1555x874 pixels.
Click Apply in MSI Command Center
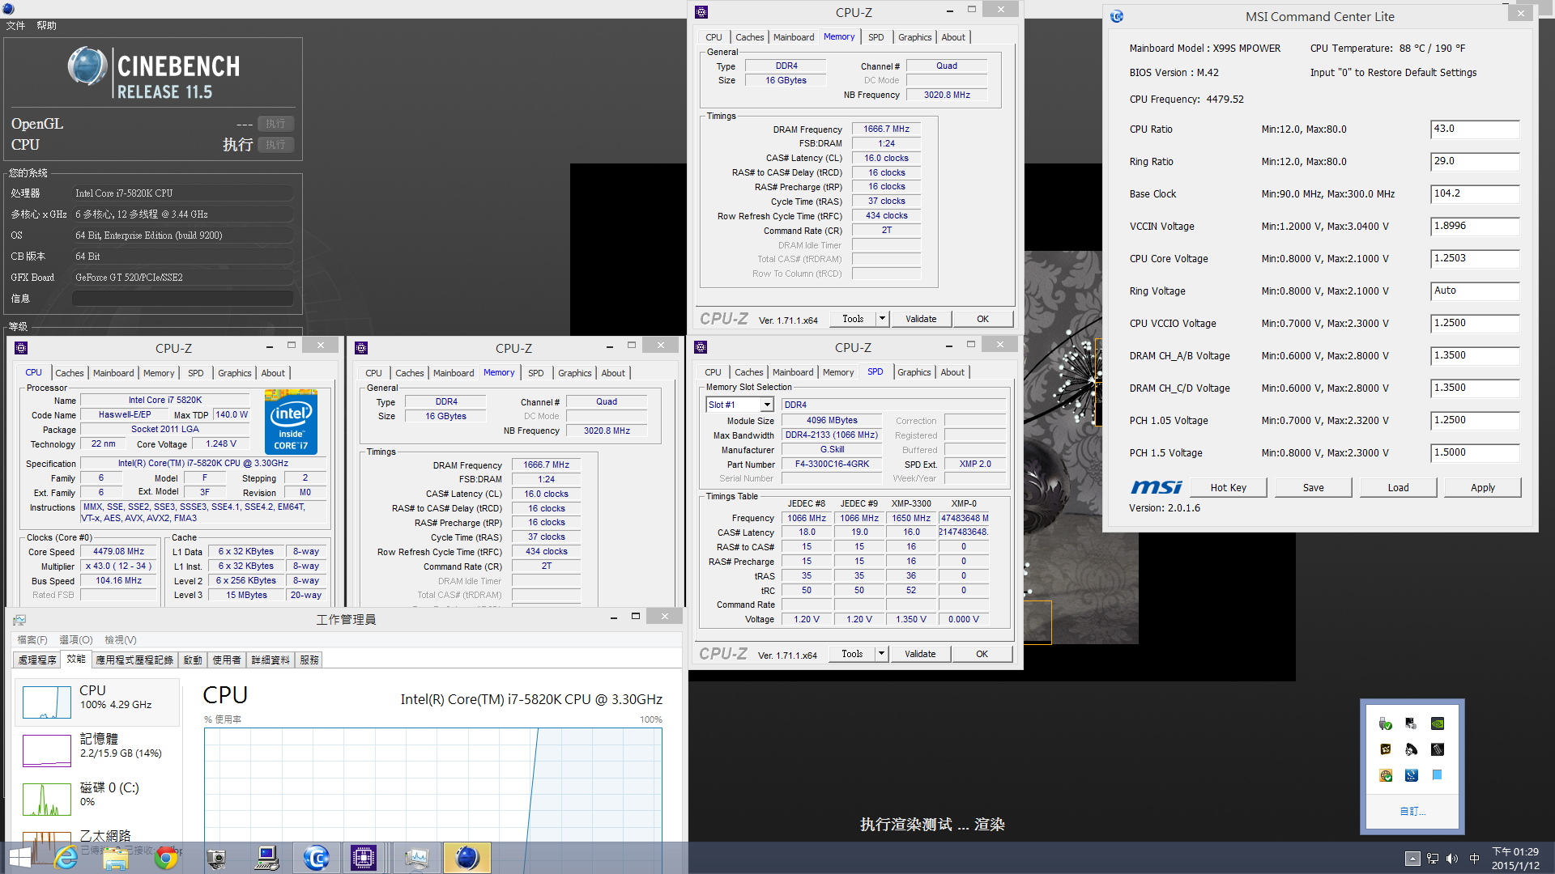[1482, 487]
